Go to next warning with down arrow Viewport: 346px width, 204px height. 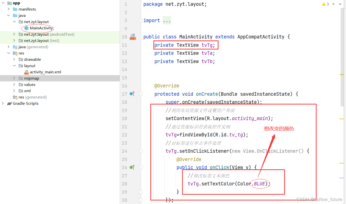(x=340, y=4)
